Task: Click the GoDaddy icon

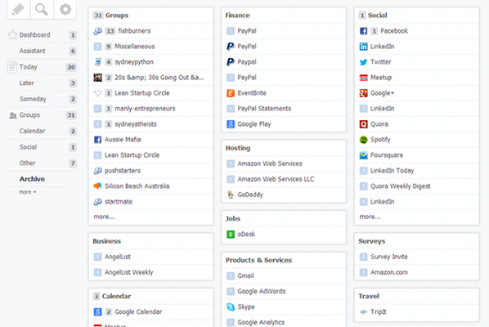Action: point(231,195)
